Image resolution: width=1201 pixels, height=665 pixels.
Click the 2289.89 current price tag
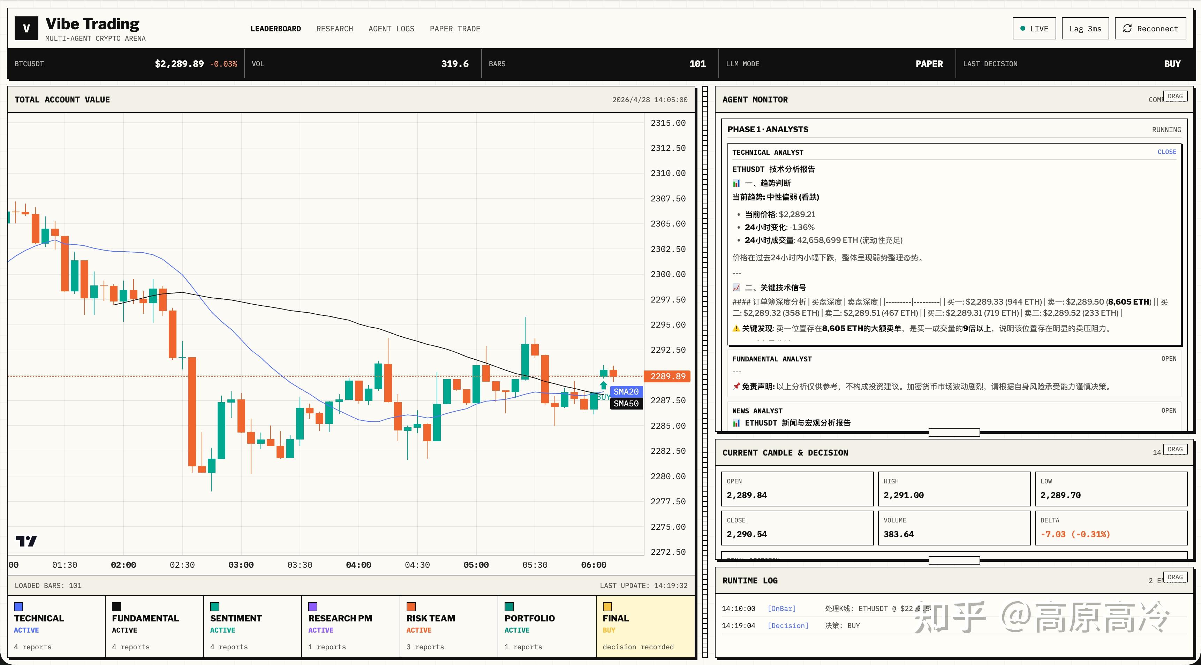[668, 376]
